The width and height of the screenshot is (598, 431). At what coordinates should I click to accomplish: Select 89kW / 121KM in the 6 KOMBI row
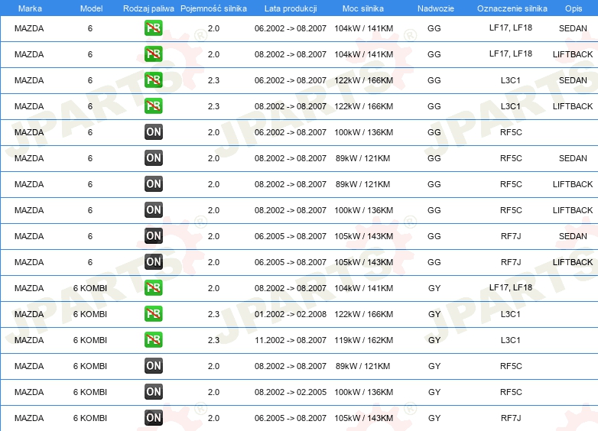[x=362, y=366]
